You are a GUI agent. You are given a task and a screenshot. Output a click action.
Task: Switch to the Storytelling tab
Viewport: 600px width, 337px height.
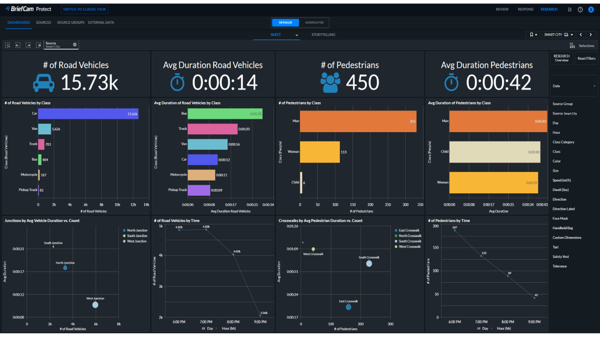coord(323,35)
